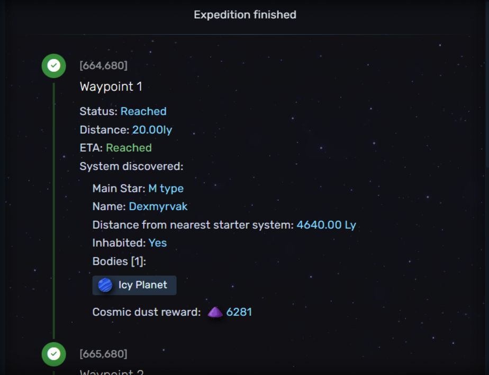Click the M type main star value
Viewport: 489px width, 375px height.
tap(166, 188)
